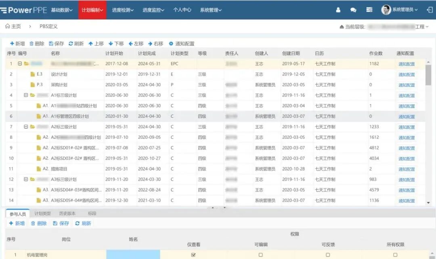The height and width of the screenshot is (259, 436).
Task: Go to 主页 via the breadcrumb link
Action: tap(15, 25)
